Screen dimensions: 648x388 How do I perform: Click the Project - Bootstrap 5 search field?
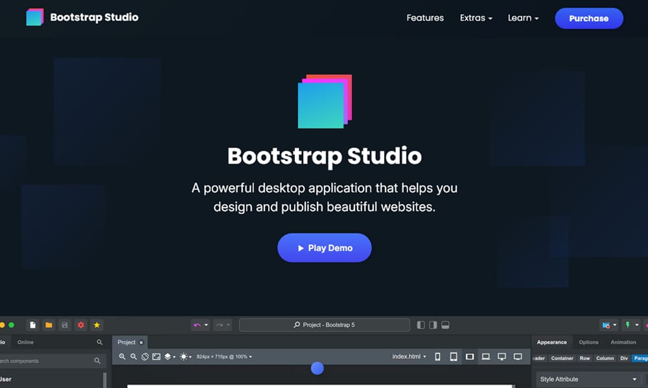(x=325, y=325)
